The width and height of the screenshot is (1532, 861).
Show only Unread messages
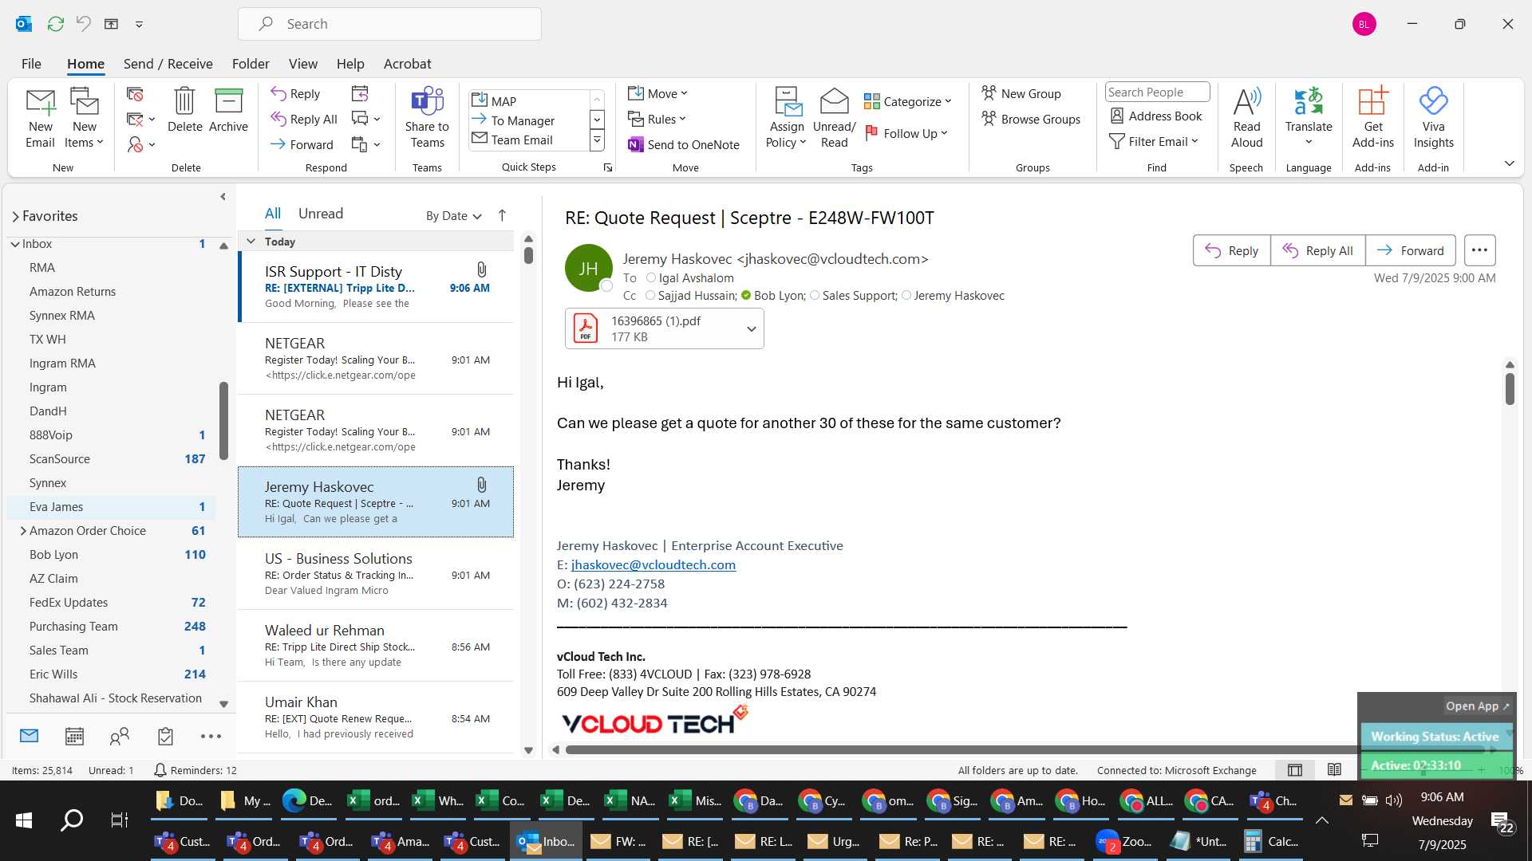point(321,214)
